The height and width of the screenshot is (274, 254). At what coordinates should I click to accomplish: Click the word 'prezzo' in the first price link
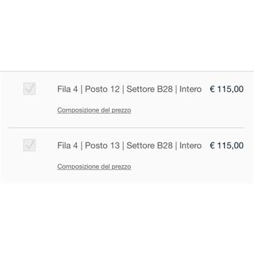(122, 110)
